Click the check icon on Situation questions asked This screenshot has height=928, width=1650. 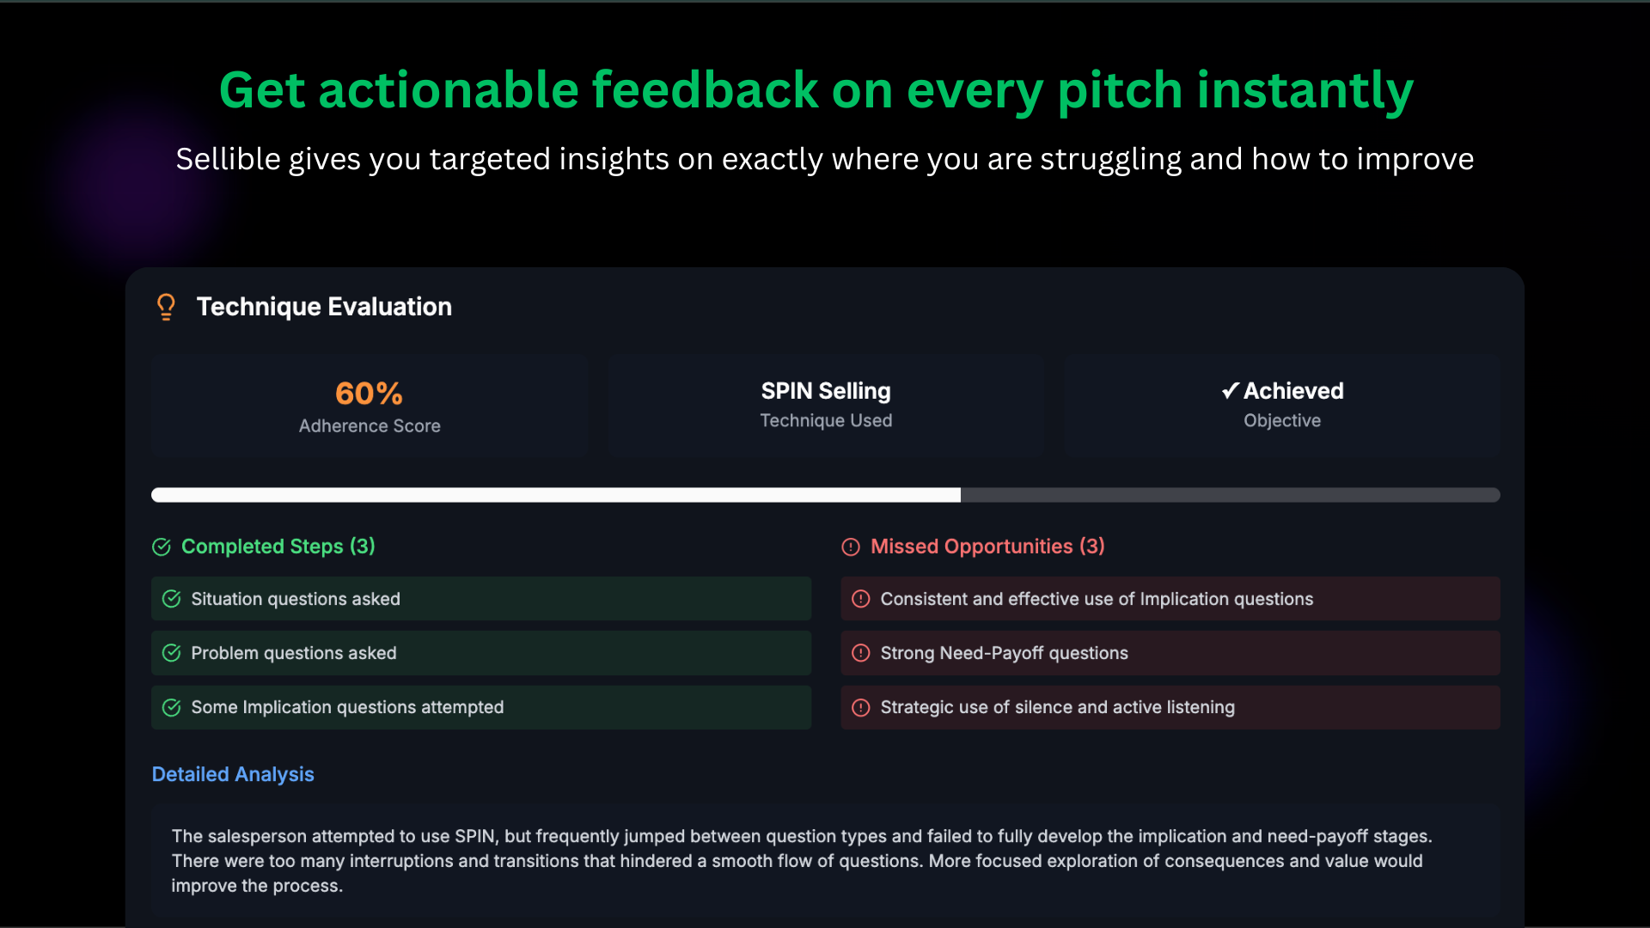[x=172, y=599]
